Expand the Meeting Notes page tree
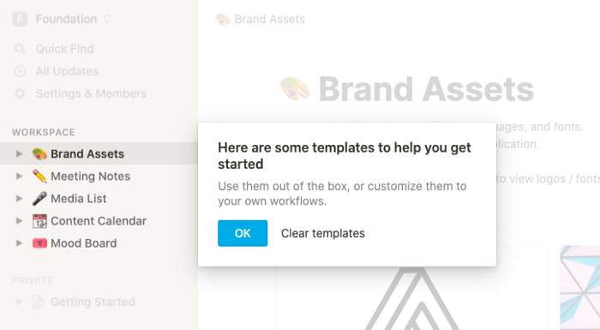The image size is (600, 330). point(19,176)
